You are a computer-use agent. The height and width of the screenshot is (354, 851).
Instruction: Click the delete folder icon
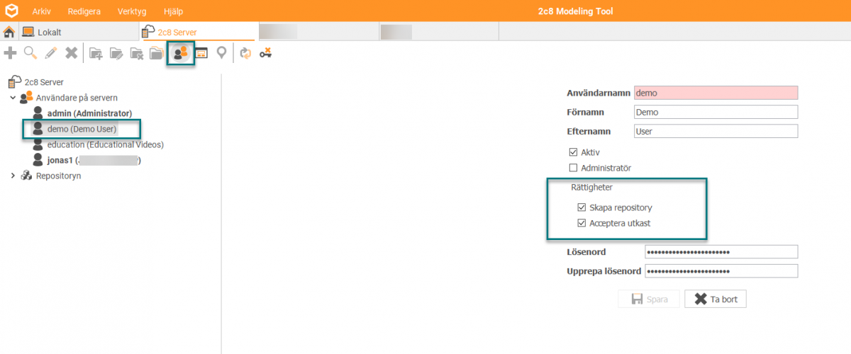point(136,52)
